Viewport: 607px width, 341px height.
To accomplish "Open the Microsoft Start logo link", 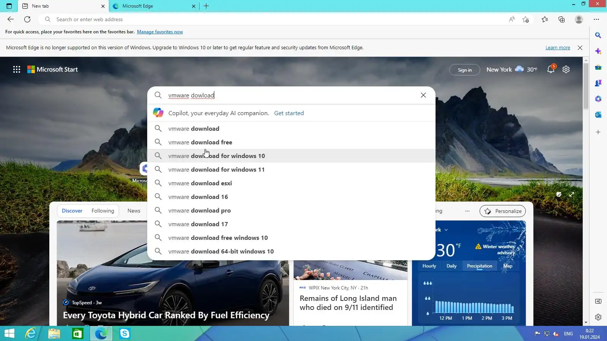I will (x=52, y=69).
